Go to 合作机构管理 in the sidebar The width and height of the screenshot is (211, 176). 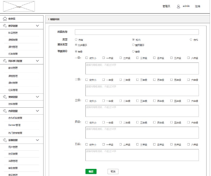(x=15, y=118)
